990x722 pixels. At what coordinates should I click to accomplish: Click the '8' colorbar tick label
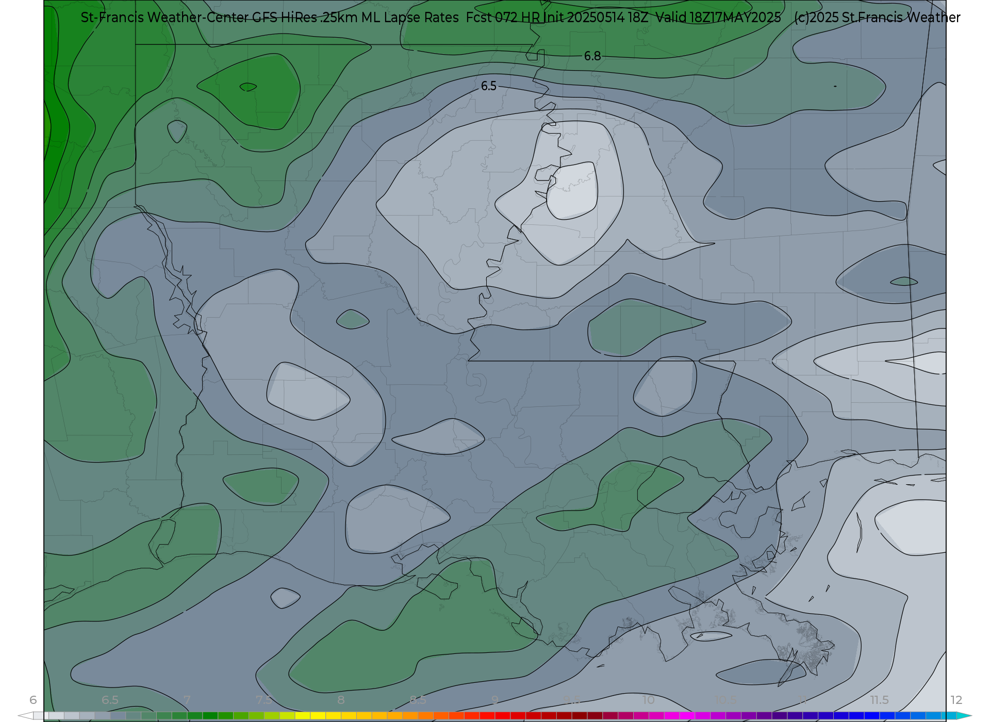[341, 700]
